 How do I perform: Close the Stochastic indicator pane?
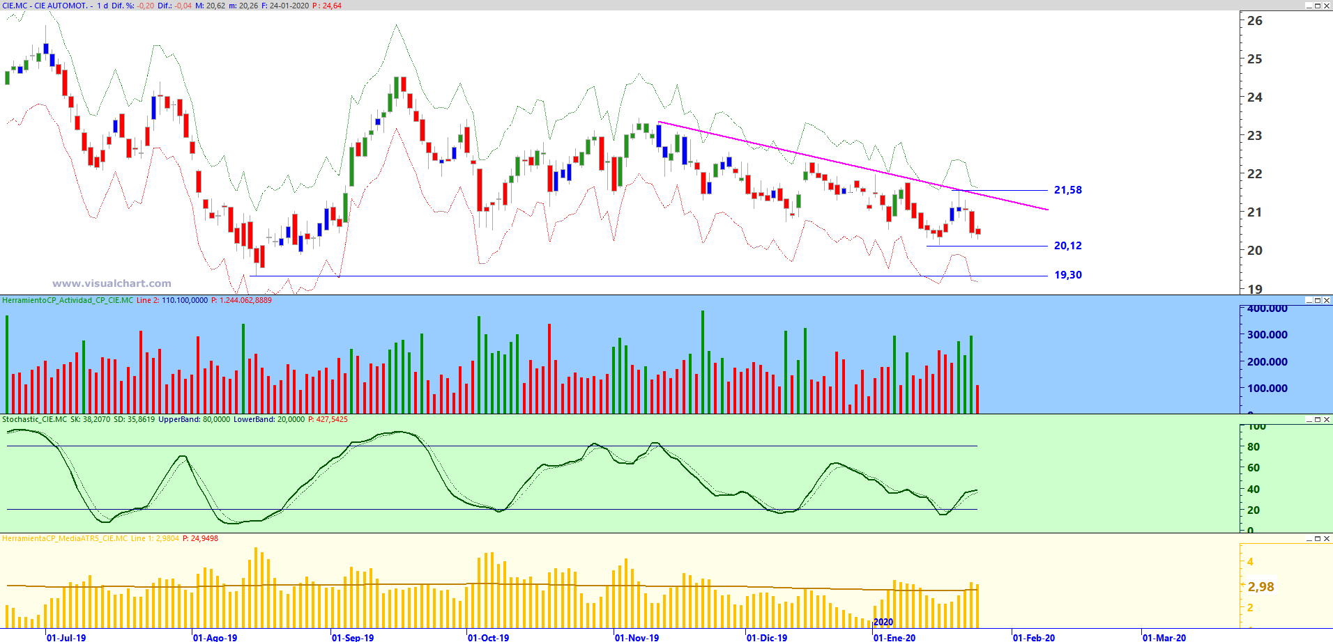(1327, 420)
